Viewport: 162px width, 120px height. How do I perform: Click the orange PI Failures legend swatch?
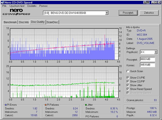click(46, 105)
